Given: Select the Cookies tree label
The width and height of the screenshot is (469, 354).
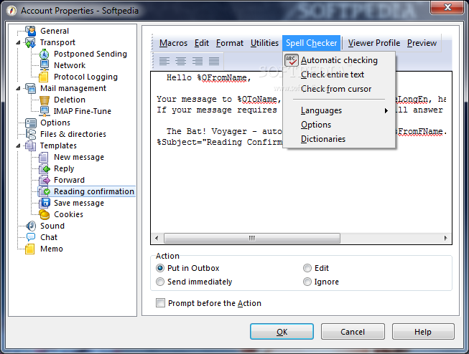Looking at the screenshot, I should [x=68, y=214].
